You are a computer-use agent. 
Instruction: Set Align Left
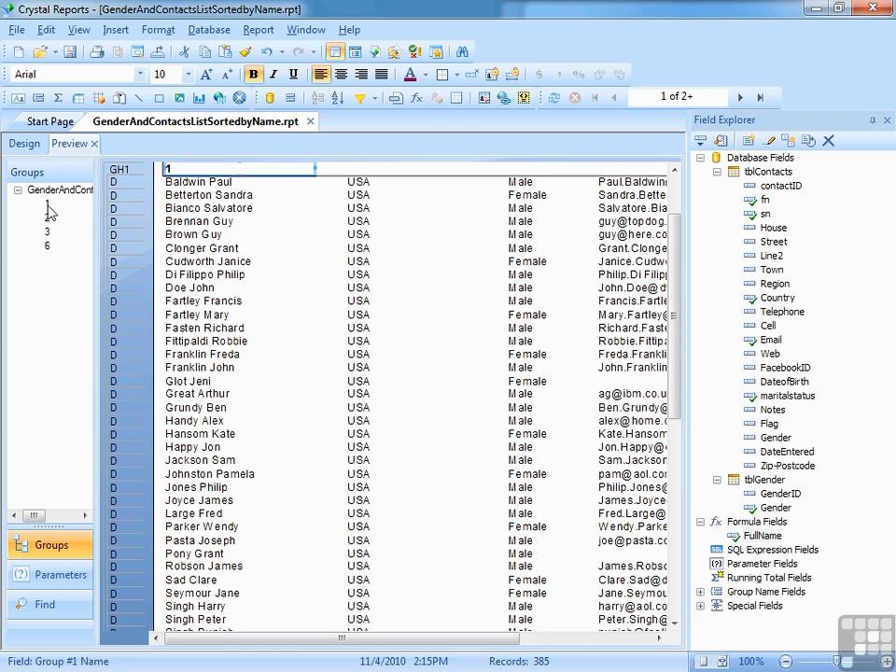321,75
